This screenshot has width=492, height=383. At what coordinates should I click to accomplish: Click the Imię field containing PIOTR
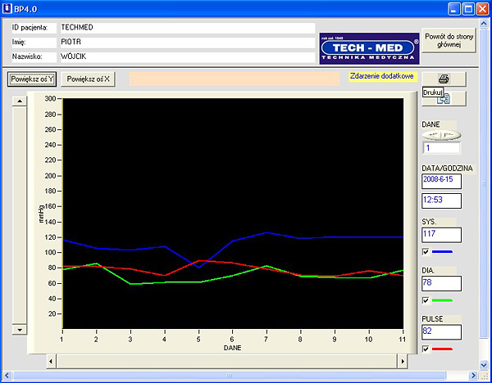click(x=188, y=42)
